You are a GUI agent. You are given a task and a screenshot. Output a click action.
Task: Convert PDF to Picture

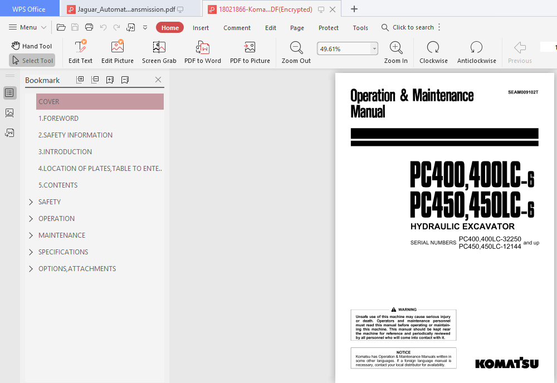250,52
